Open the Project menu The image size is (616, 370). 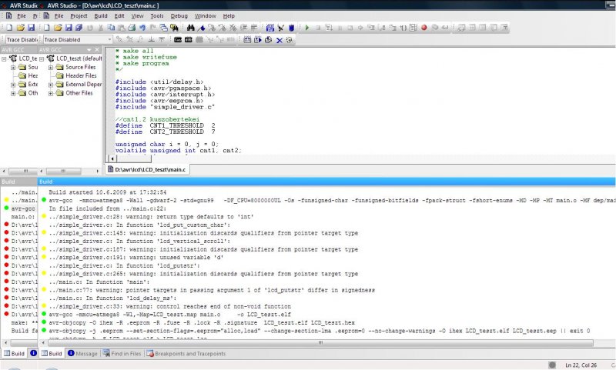[79, 15]
